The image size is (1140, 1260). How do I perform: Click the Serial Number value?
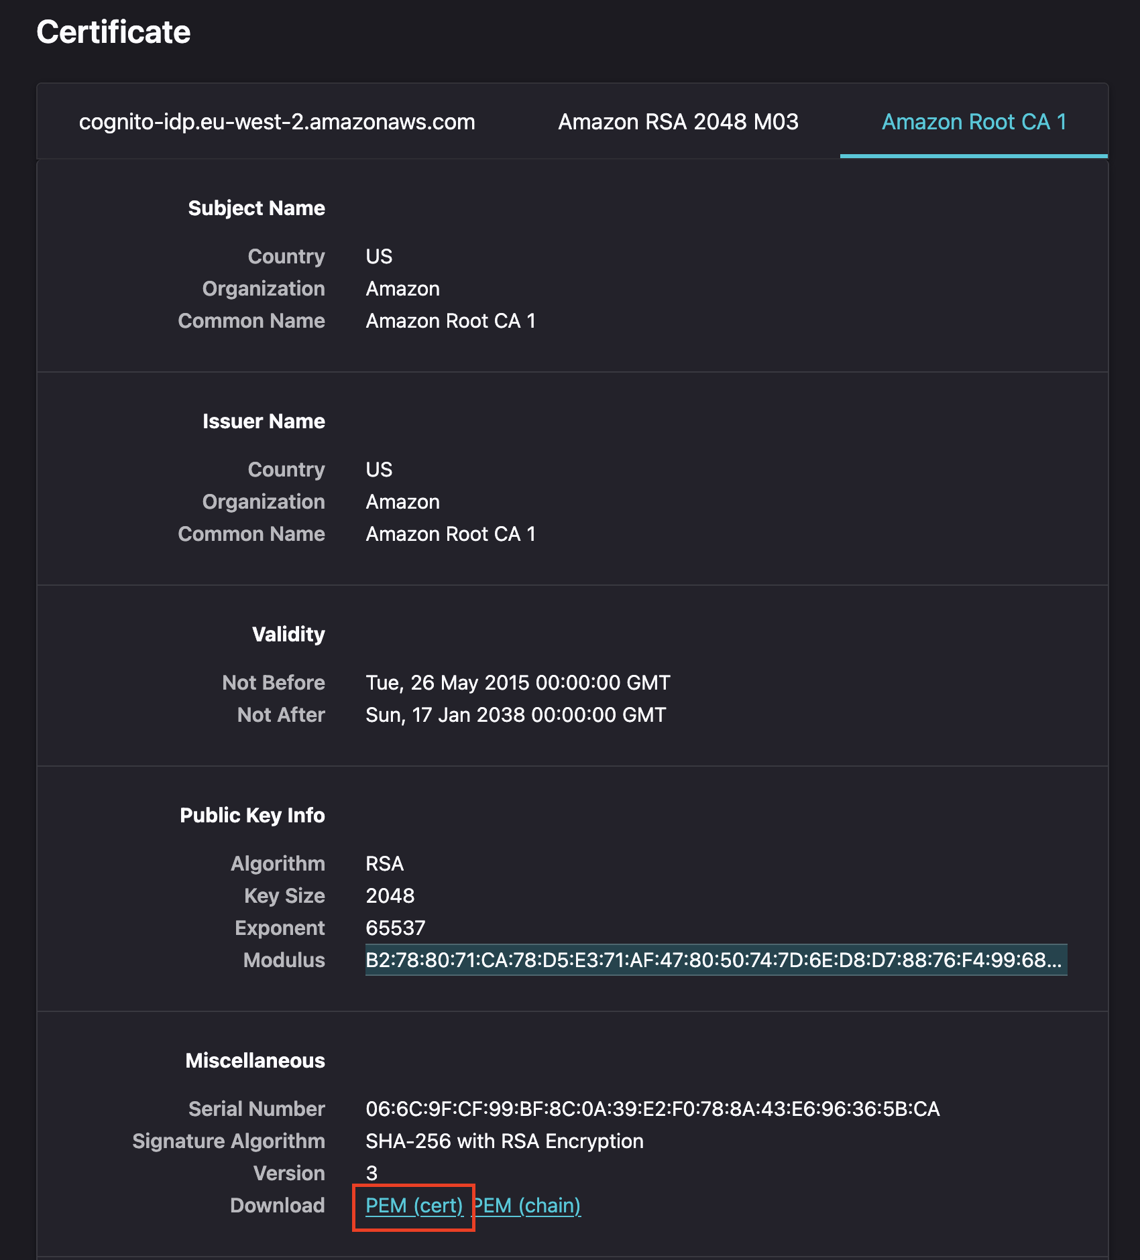652,1109
